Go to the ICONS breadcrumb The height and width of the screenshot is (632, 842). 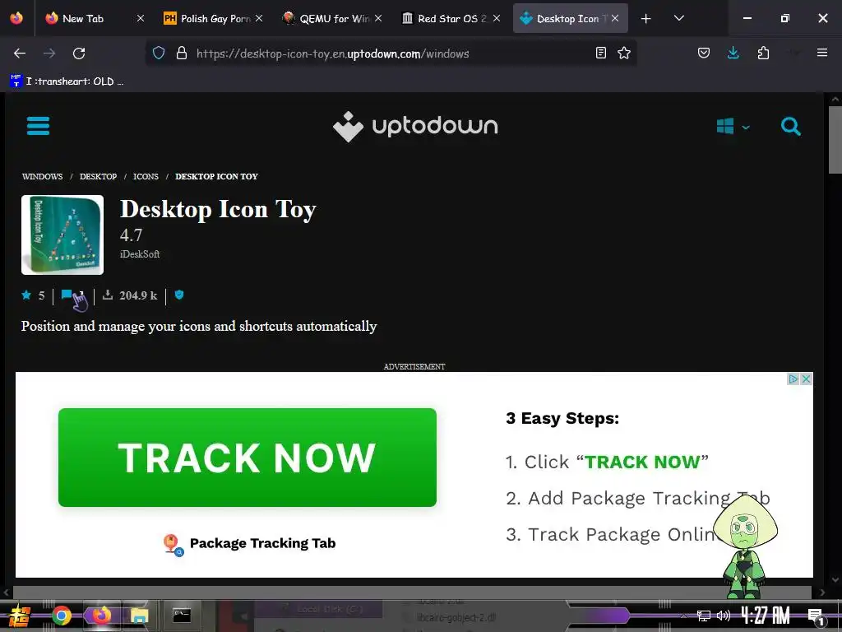point(146,176)
